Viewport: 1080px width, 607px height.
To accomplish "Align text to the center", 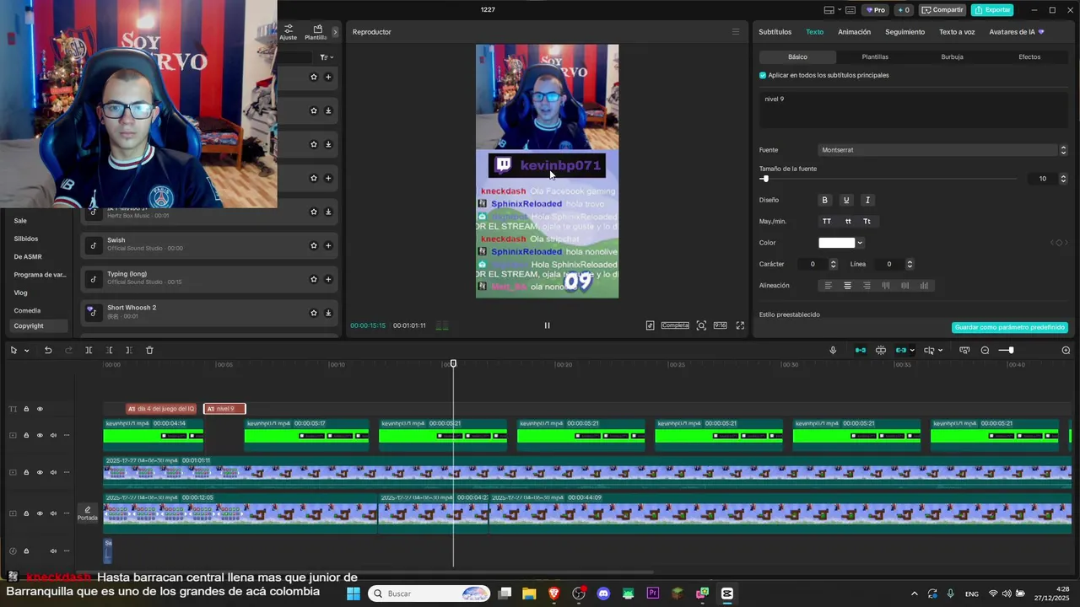I will pyautogui.click(x=848, y=286).
